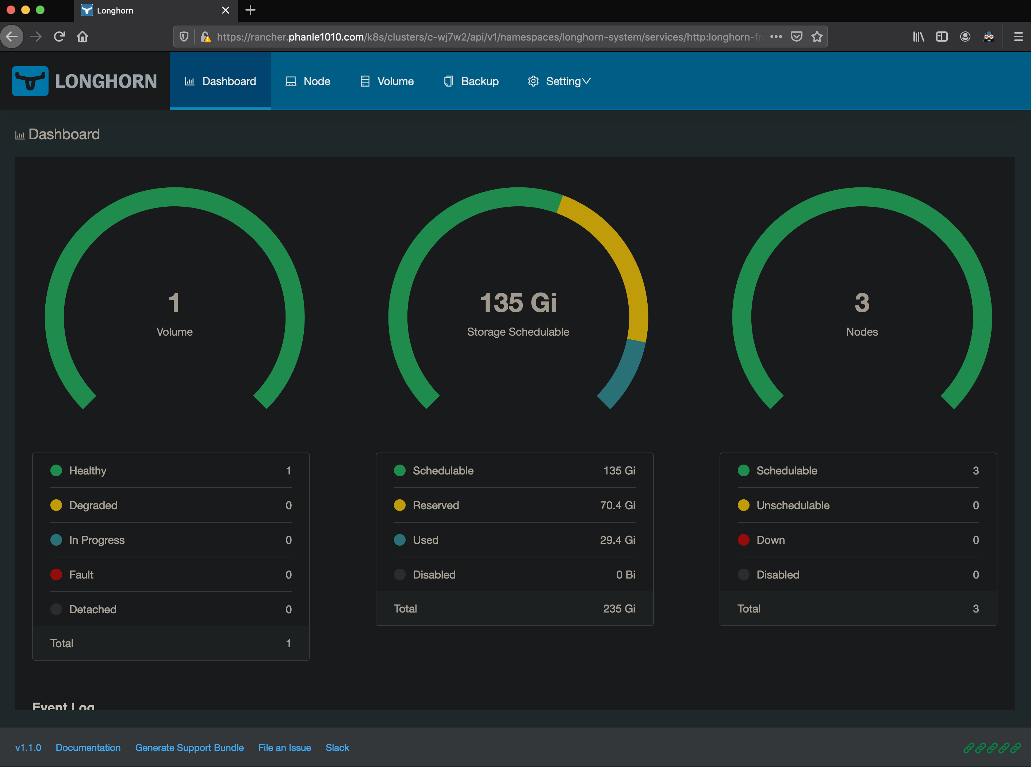Toggle the Healthy status legend dot
This screenshot has width=1031, height=767.
[56, 470]
